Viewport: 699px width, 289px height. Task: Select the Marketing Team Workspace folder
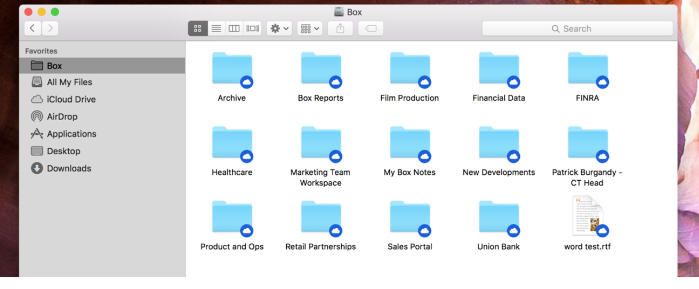(320, 143)
